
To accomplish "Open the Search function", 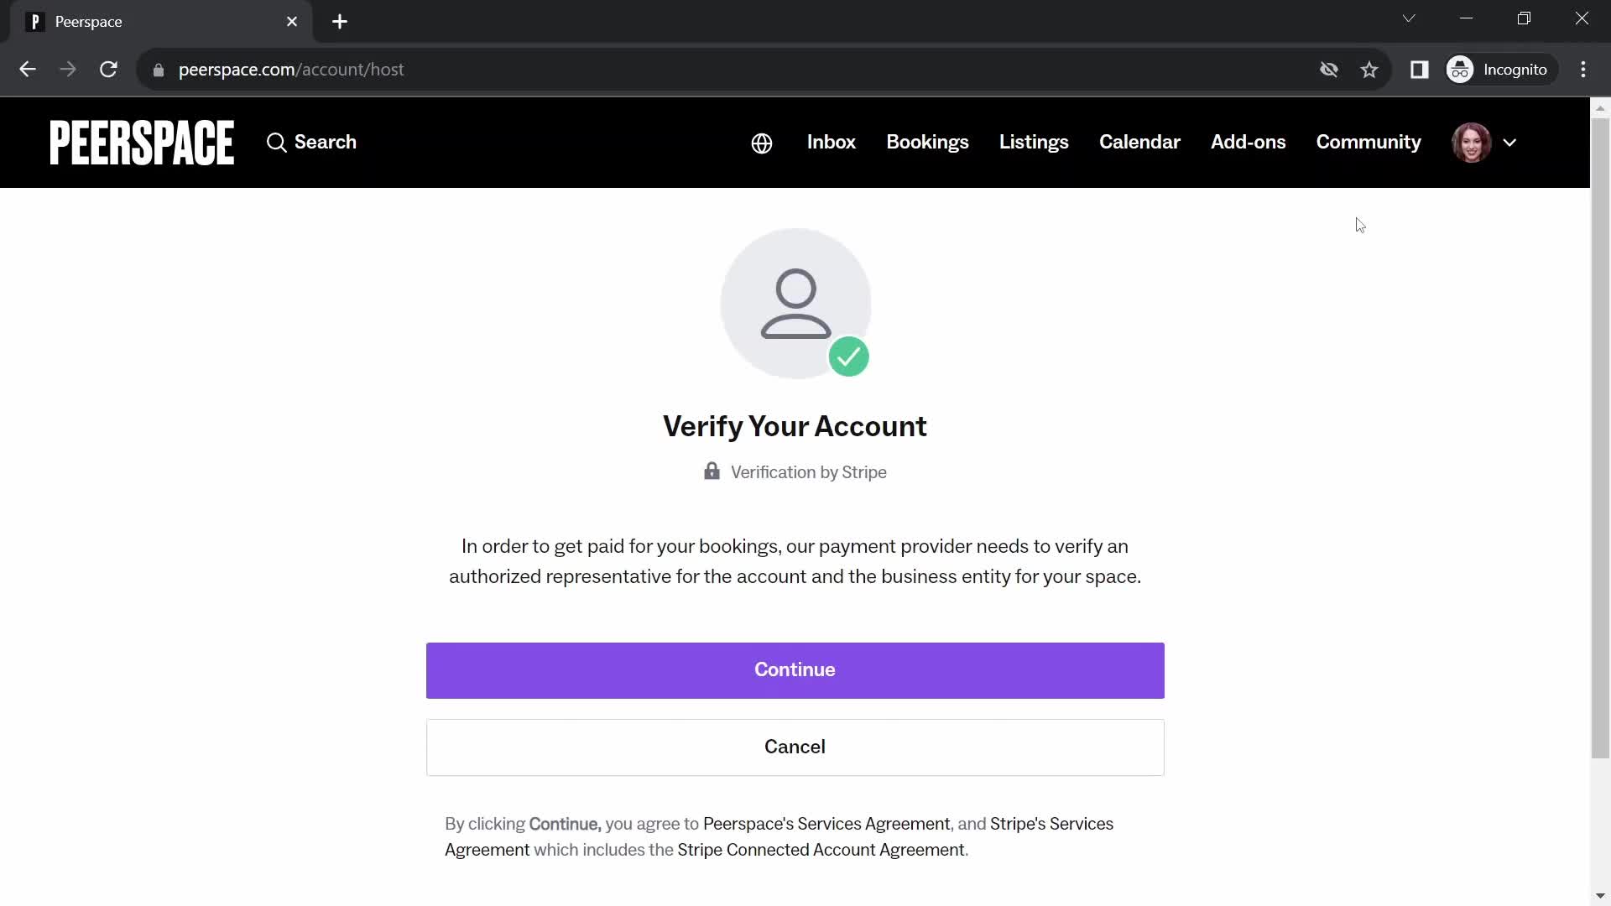I will point(311,142).
